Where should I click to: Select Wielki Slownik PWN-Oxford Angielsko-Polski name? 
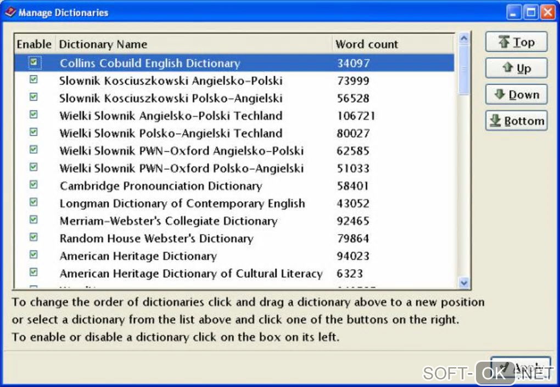(181, 150)
